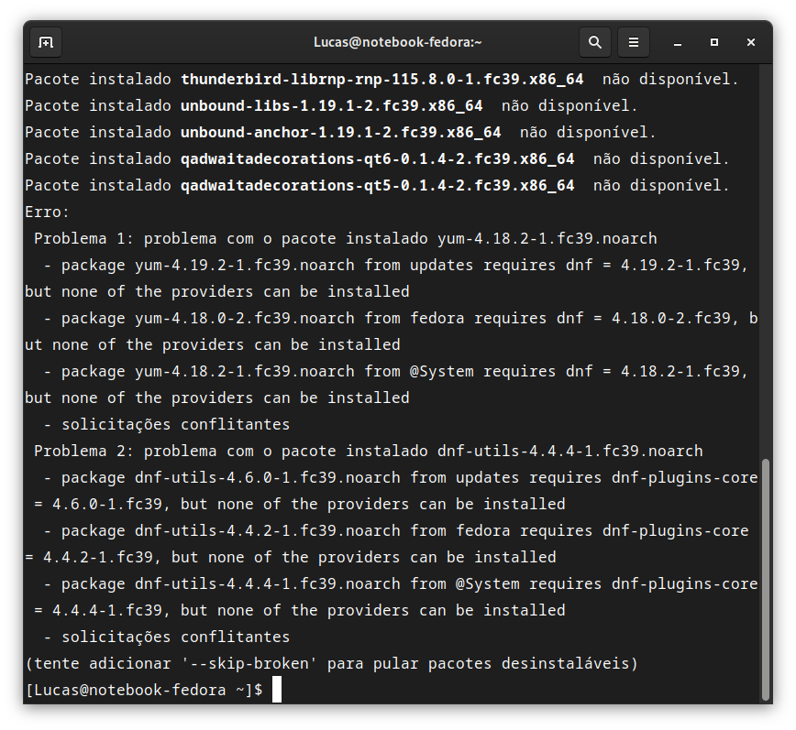
Task: Minimize the terminal window
Action: pyautogui.click(x=677, y=42)
